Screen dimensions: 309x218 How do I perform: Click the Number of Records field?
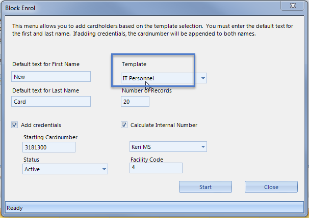[135, 102]
